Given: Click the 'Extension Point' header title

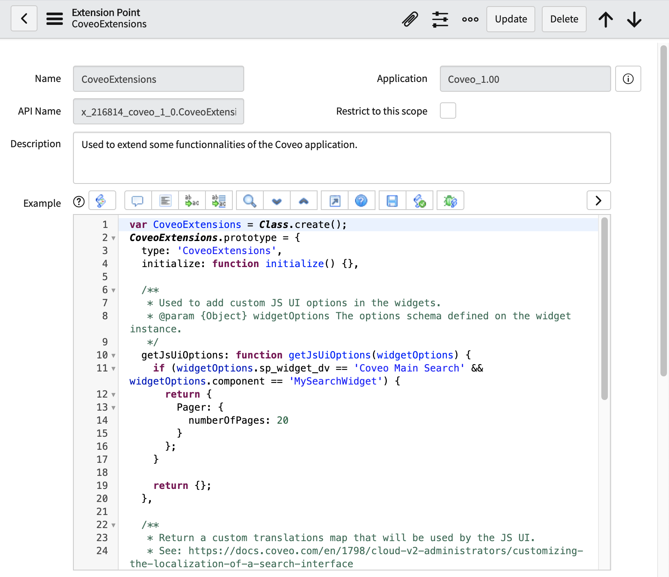Looking at the screenshot, I should click(x=106, y=13).
